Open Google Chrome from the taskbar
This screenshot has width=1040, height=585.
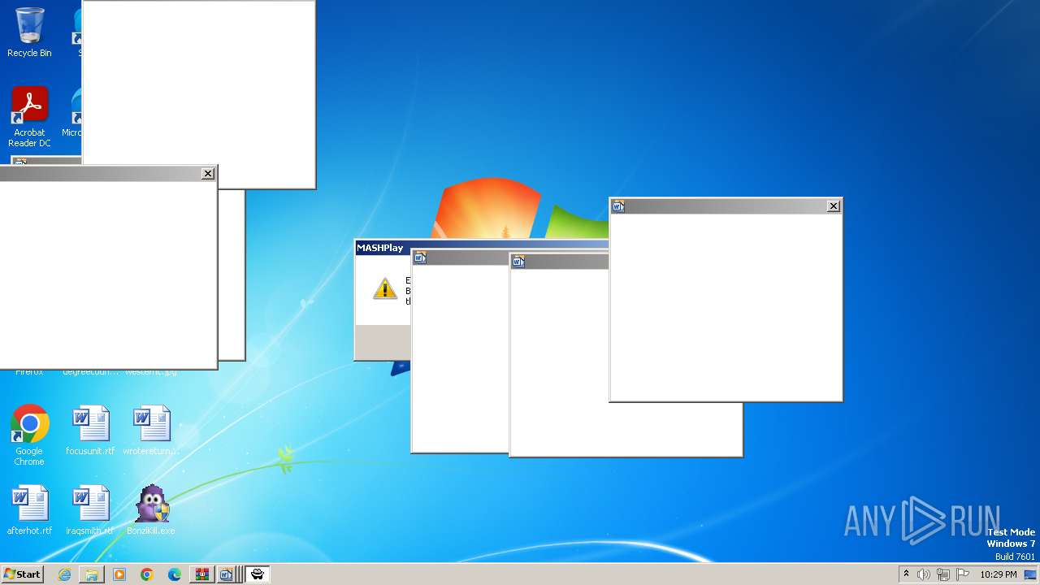147,574
